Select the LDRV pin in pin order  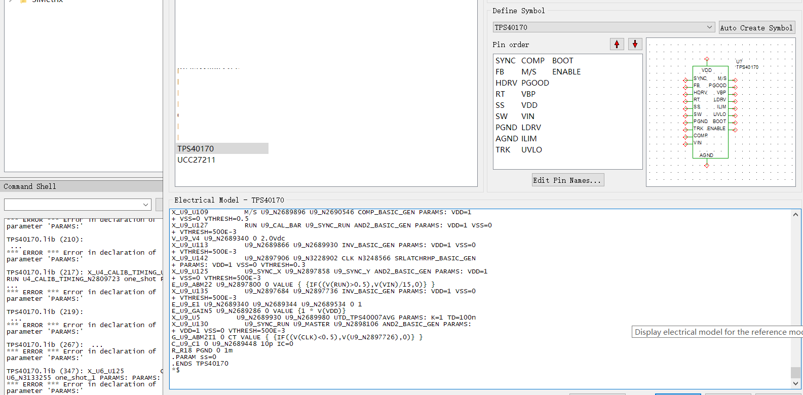click(x=531, y=128)
